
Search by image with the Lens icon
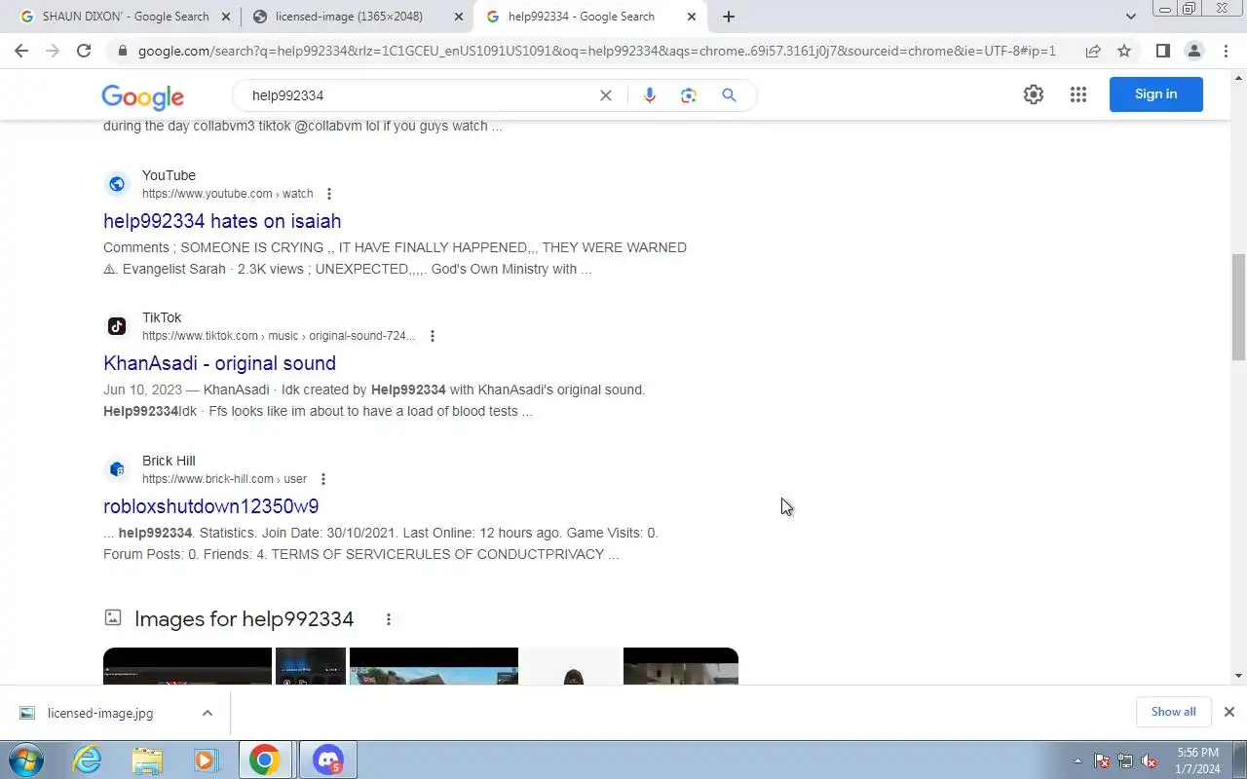point(689,95)
